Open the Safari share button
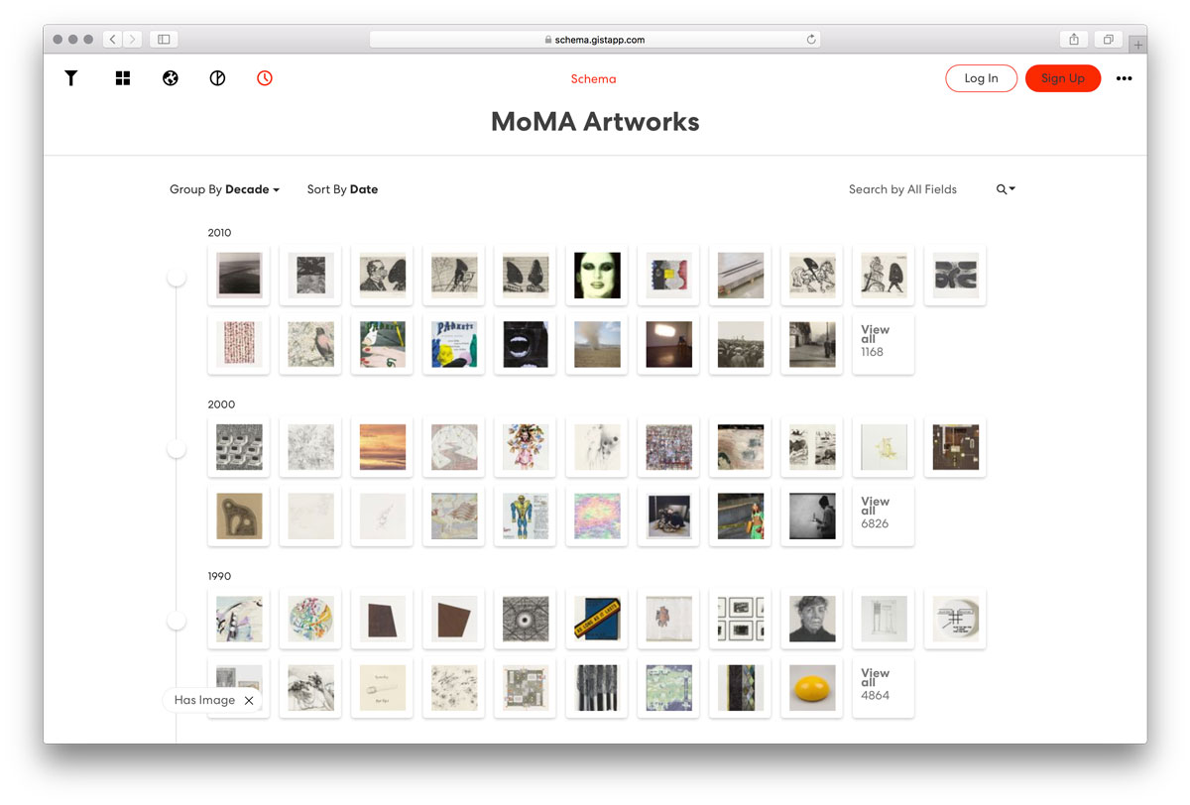1190x805 pixels. (1074, 40)
